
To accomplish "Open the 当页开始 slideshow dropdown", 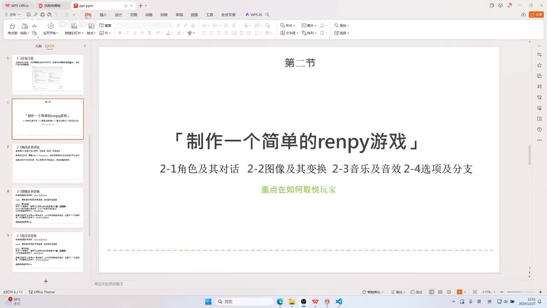I will (50, 33).
